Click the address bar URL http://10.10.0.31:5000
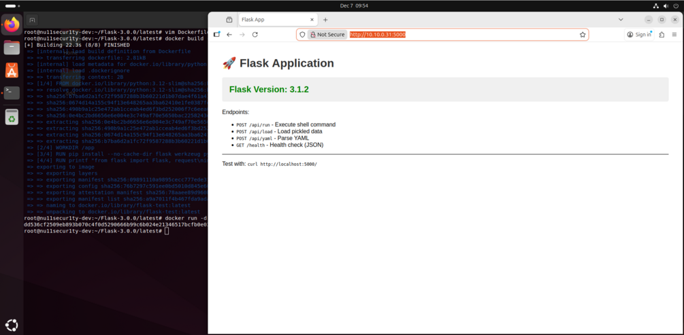The height and width of the screenshot is (335, 684). (378, 35)
